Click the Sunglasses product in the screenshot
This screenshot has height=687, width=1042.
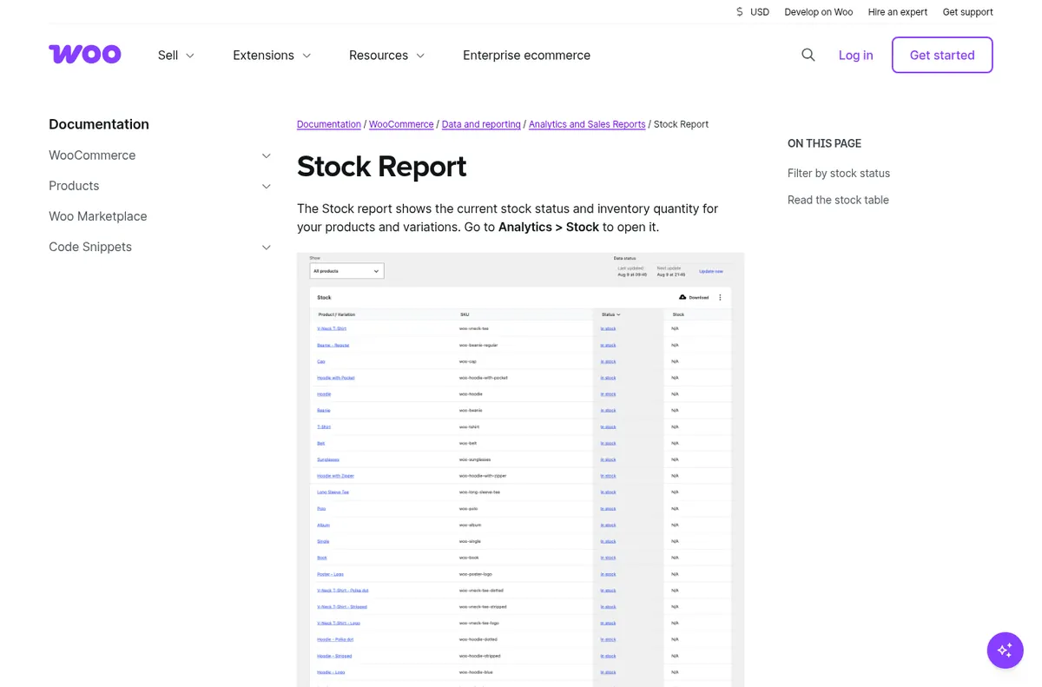(328, 459)
